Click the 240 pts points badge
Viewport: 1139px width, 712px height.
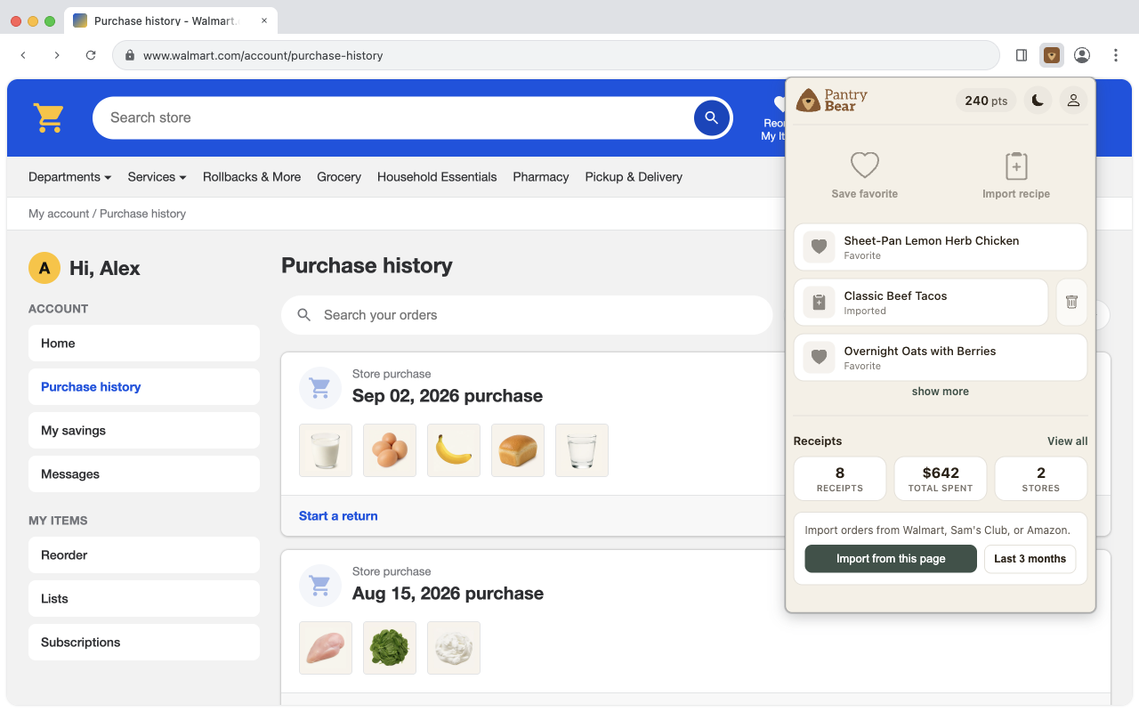pyautogui.click(x=986, y=101)
